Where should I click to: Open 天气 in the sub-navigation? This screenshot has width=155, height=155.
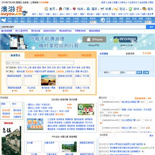pyautogui.click(x=126, y=14)
